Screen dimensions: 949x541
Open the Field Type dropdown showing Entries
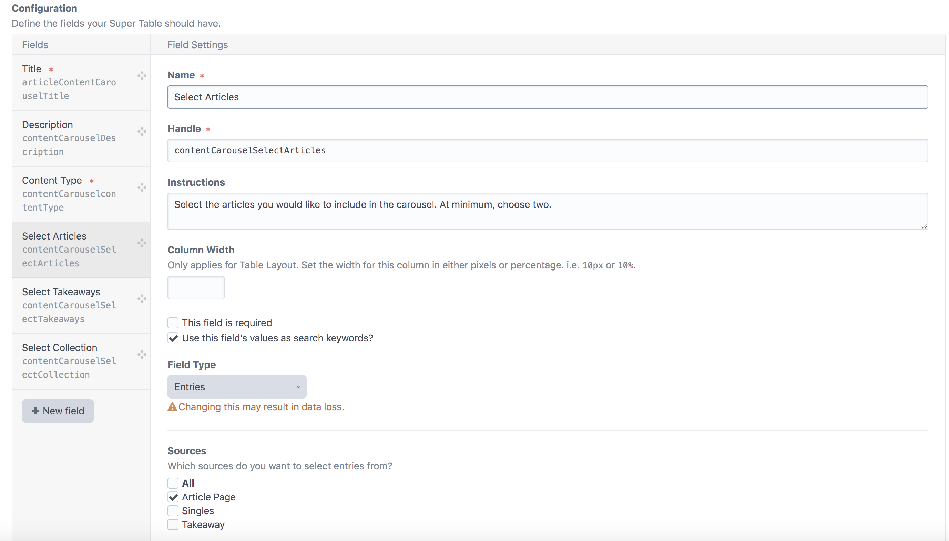click(237, 386)
